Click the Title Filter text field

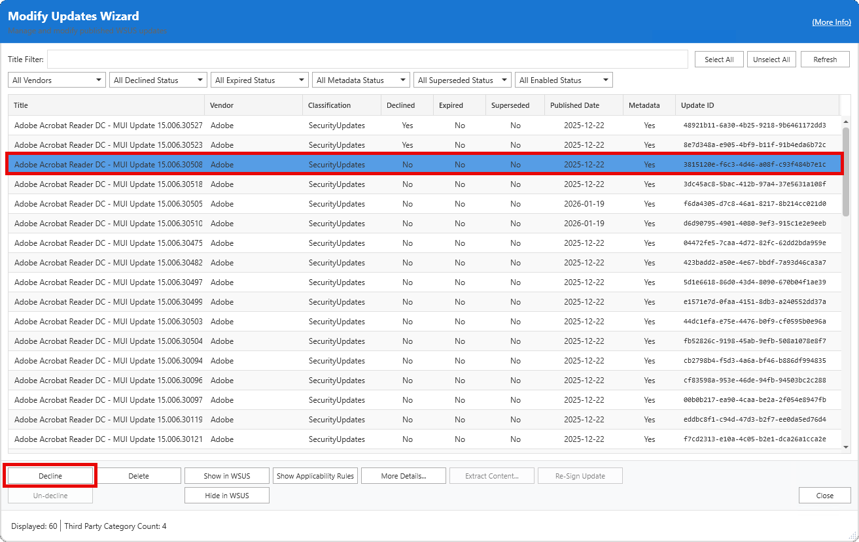point(367,59)
